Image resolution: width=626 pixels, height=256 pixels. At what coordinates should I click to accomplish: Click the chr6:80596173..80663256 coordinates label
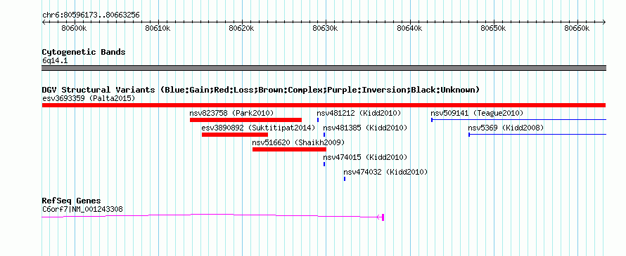(91, 15)
